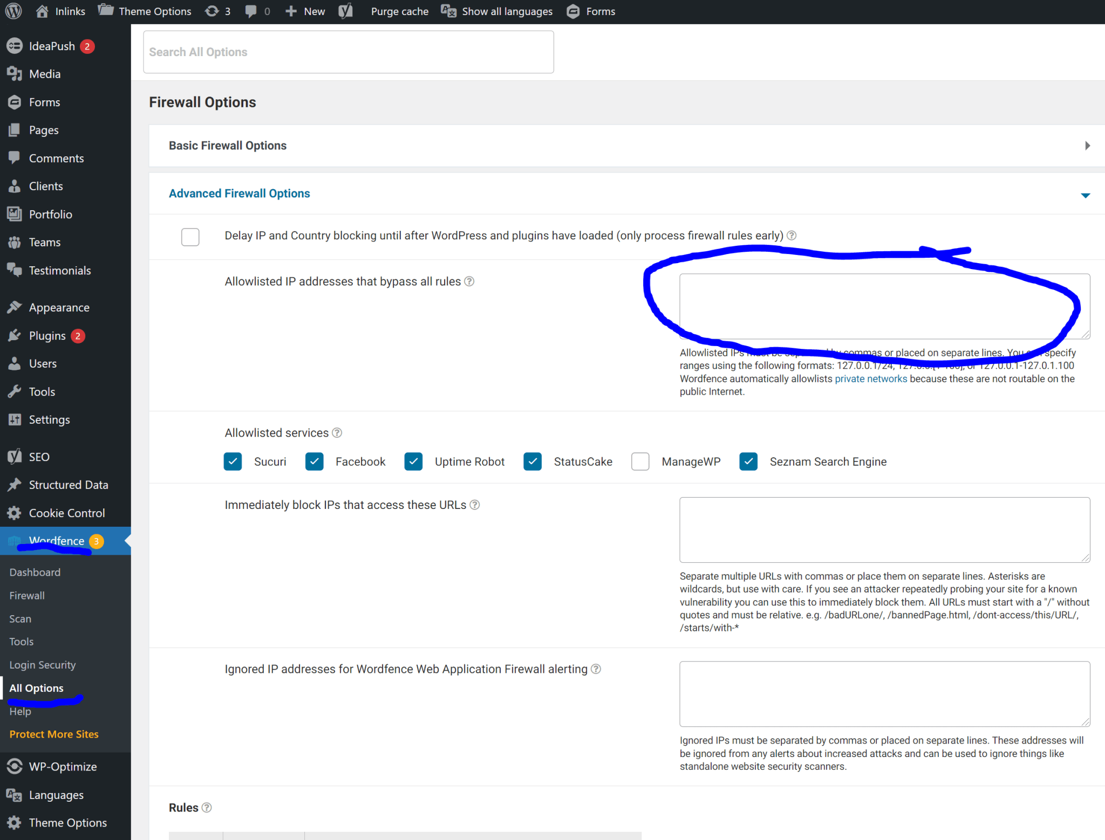Click the Appearance paintbrush icon
The image size is (1105, 840).
15,307
